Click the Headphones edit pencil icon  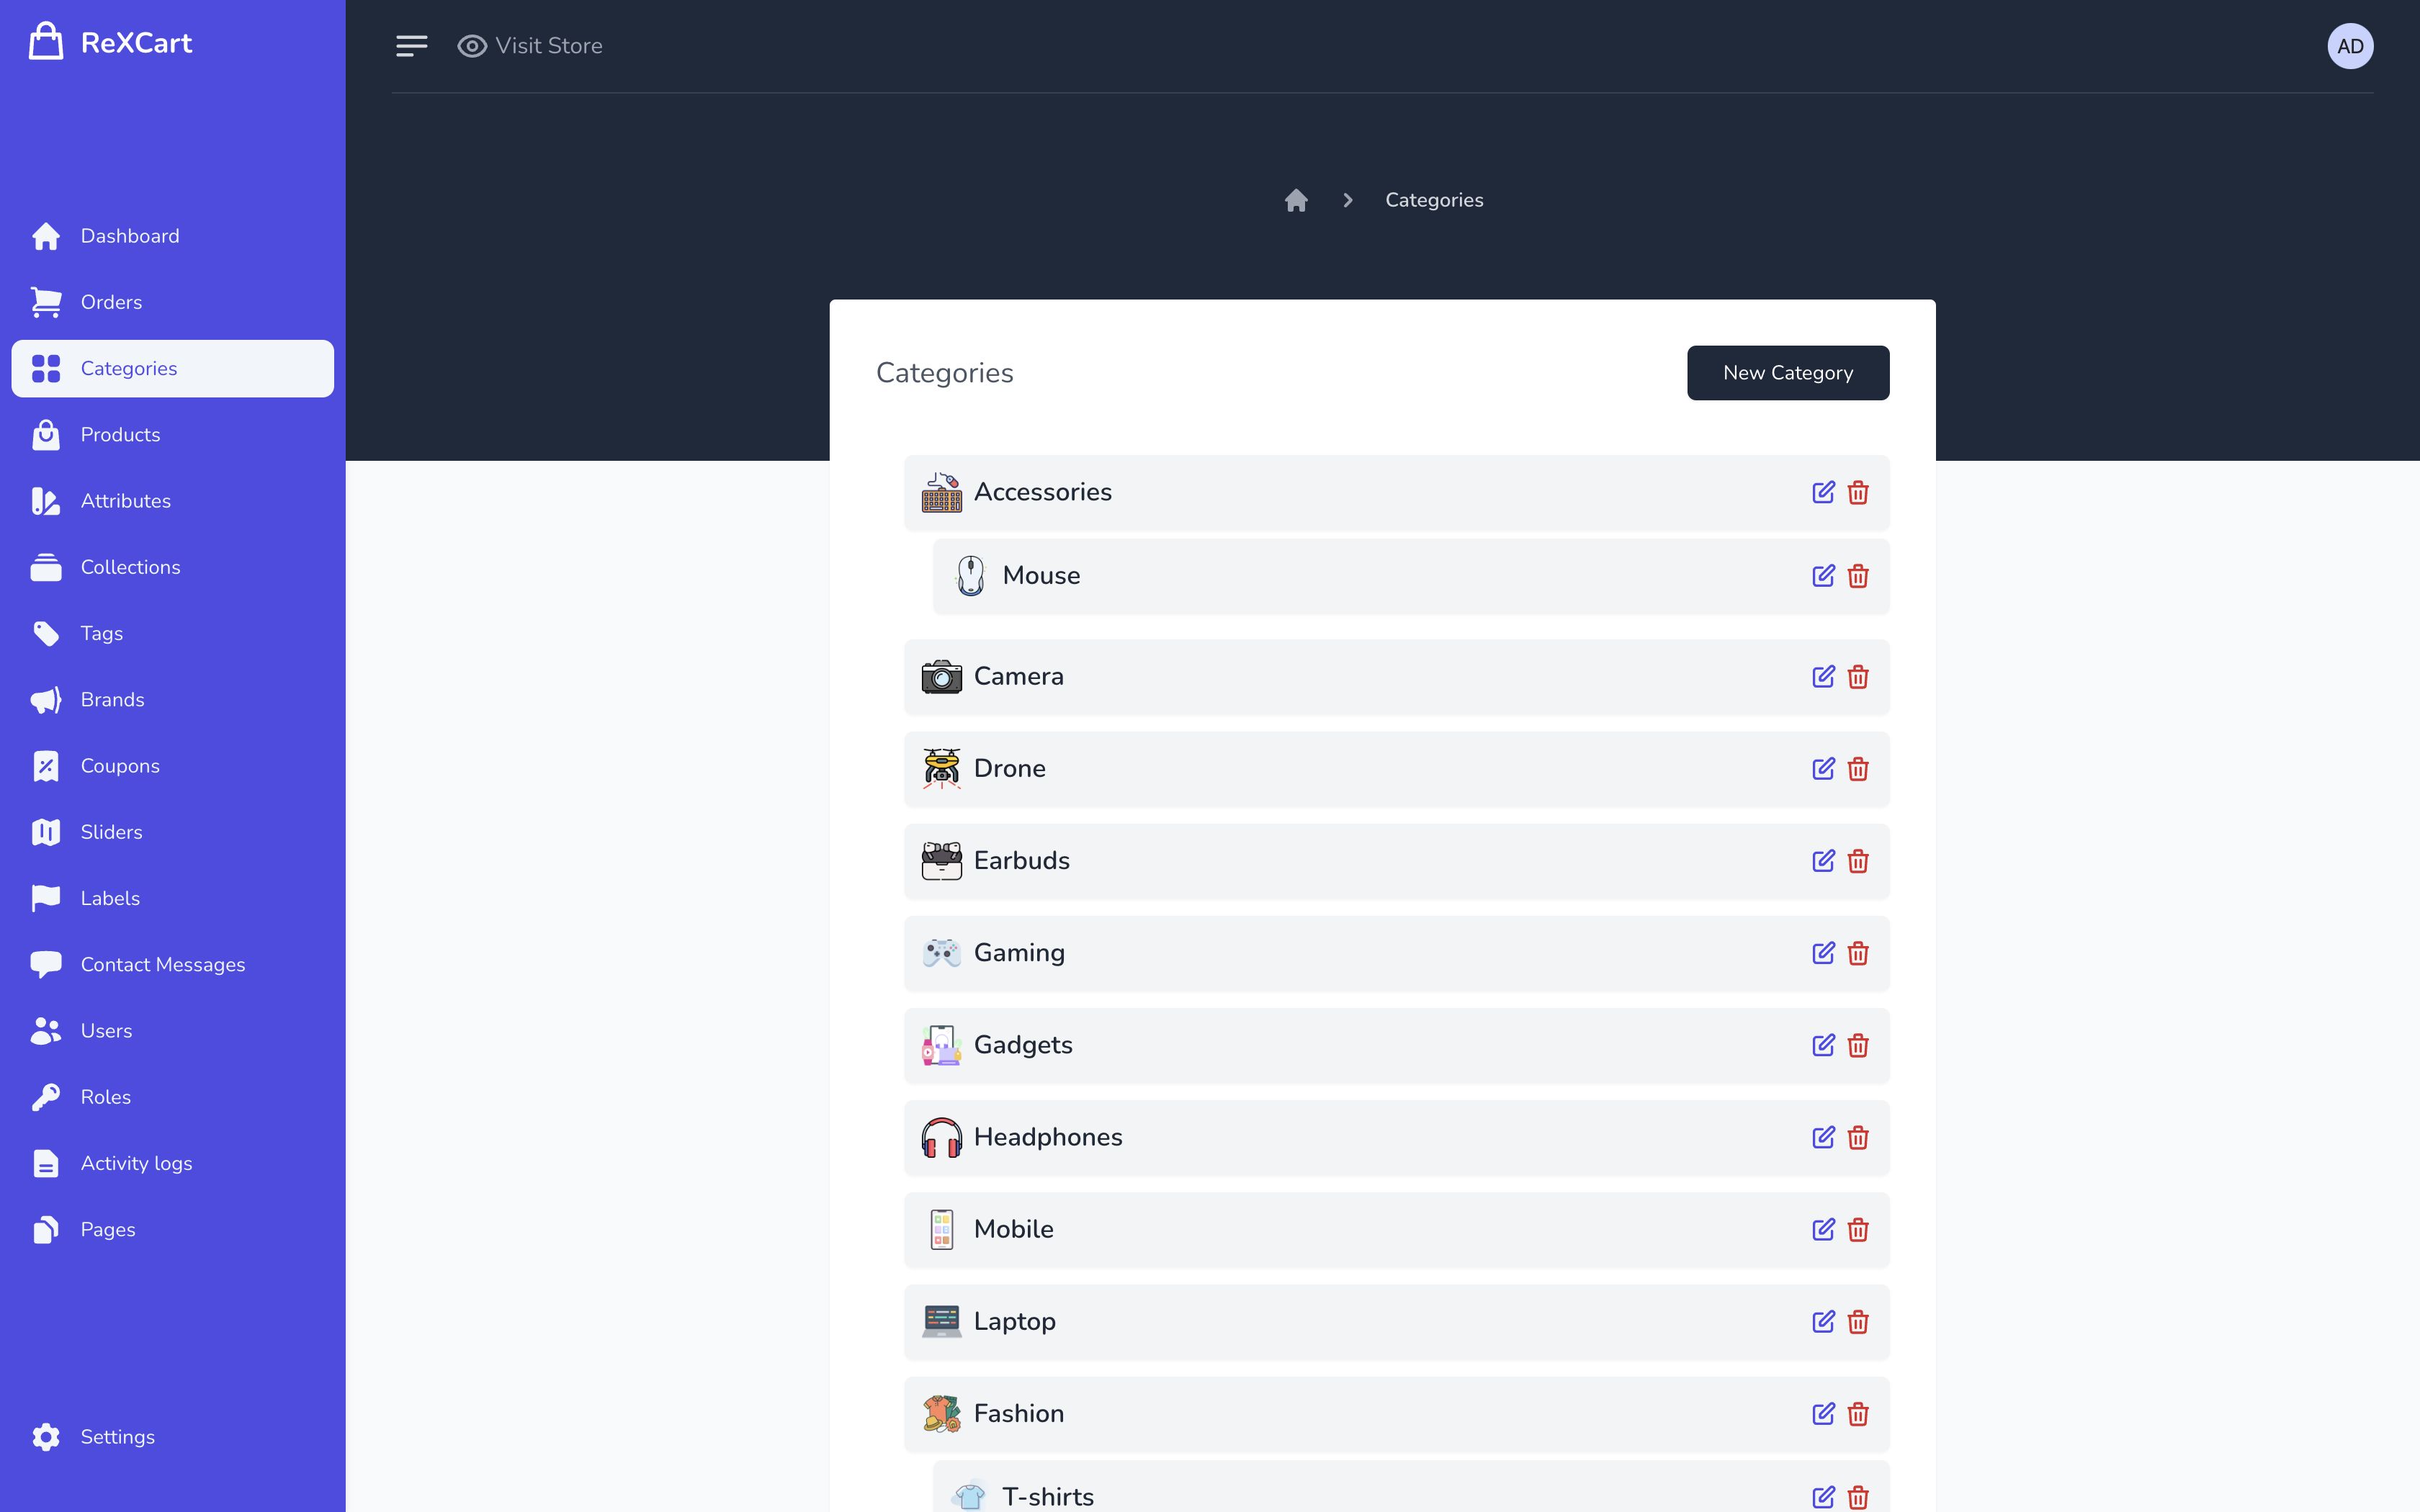1823,1137
